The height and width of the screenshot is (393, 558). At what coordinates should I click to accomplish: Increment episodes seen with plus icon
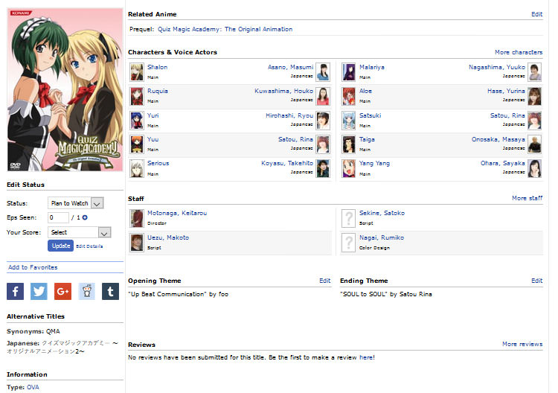pos(85,217)
